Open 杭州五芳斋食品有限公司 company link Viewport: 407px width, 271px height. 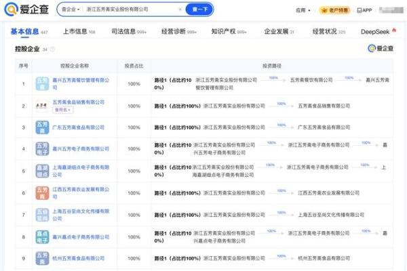(x=79, y=258)
